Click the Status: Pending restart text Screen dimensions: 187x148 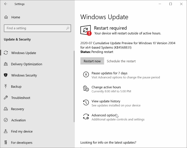(97, 52)
